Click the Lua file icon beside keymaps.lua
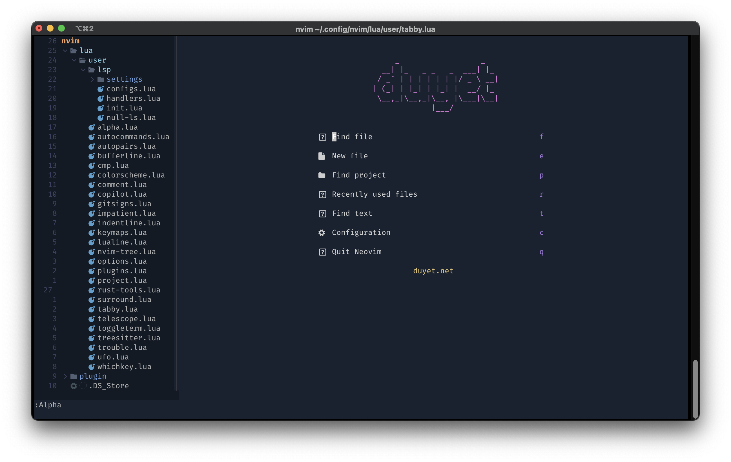The image size is (731, 462). (x=91, y=233)
